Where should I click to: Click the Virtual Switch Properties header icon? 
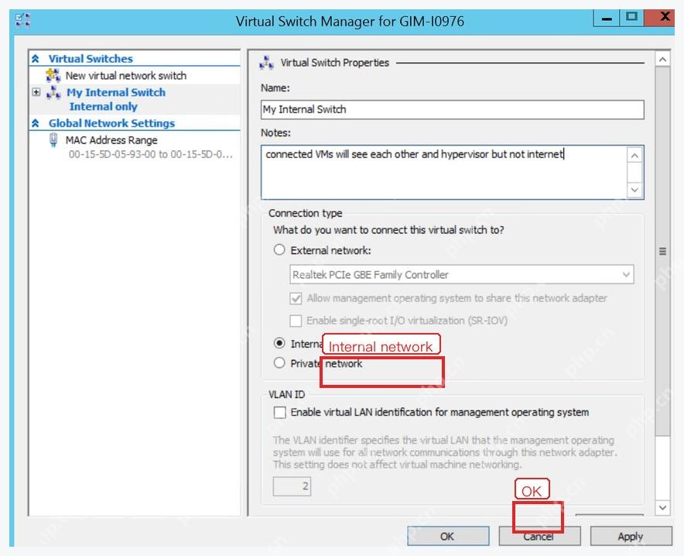266,63
